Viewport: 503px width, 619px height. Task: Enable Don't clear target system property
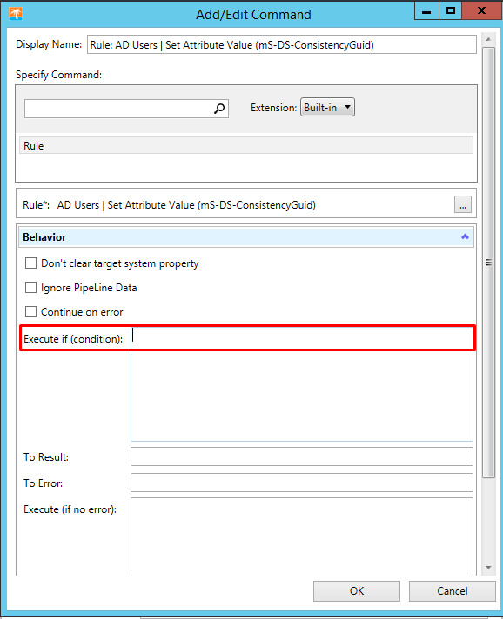pyautogui.click(x=30, y=263)
